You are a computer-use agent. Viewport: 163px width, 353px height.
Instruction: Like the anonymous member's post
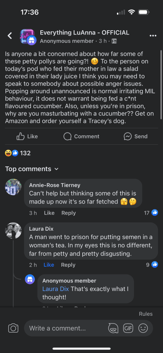pyautogui.click(x=27, y=136)
